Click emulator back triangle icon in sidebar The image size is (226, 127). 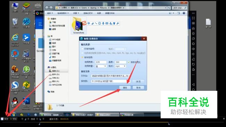click(193, 85)
